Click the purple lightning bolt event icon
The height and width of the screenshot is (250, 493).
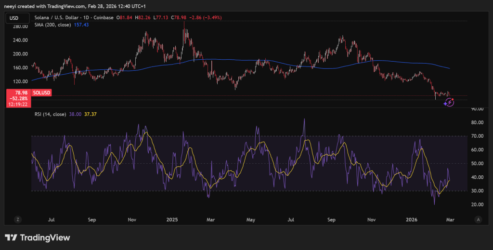tap(449, 102)
